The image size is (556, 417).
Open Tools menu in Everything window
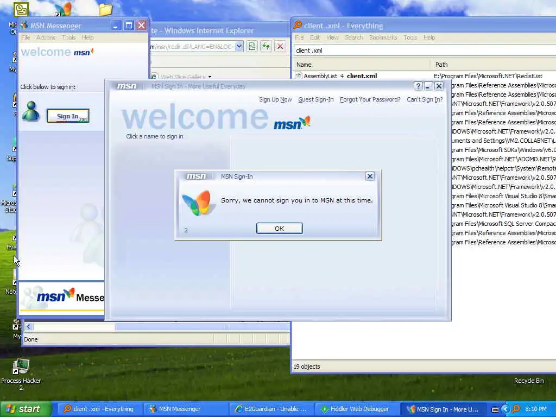(x=410, y=37)
